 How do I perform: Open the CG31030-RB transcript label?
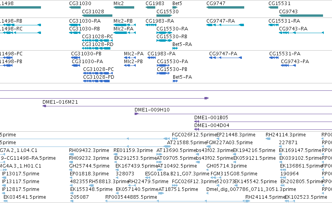click(x=85, y=28)
